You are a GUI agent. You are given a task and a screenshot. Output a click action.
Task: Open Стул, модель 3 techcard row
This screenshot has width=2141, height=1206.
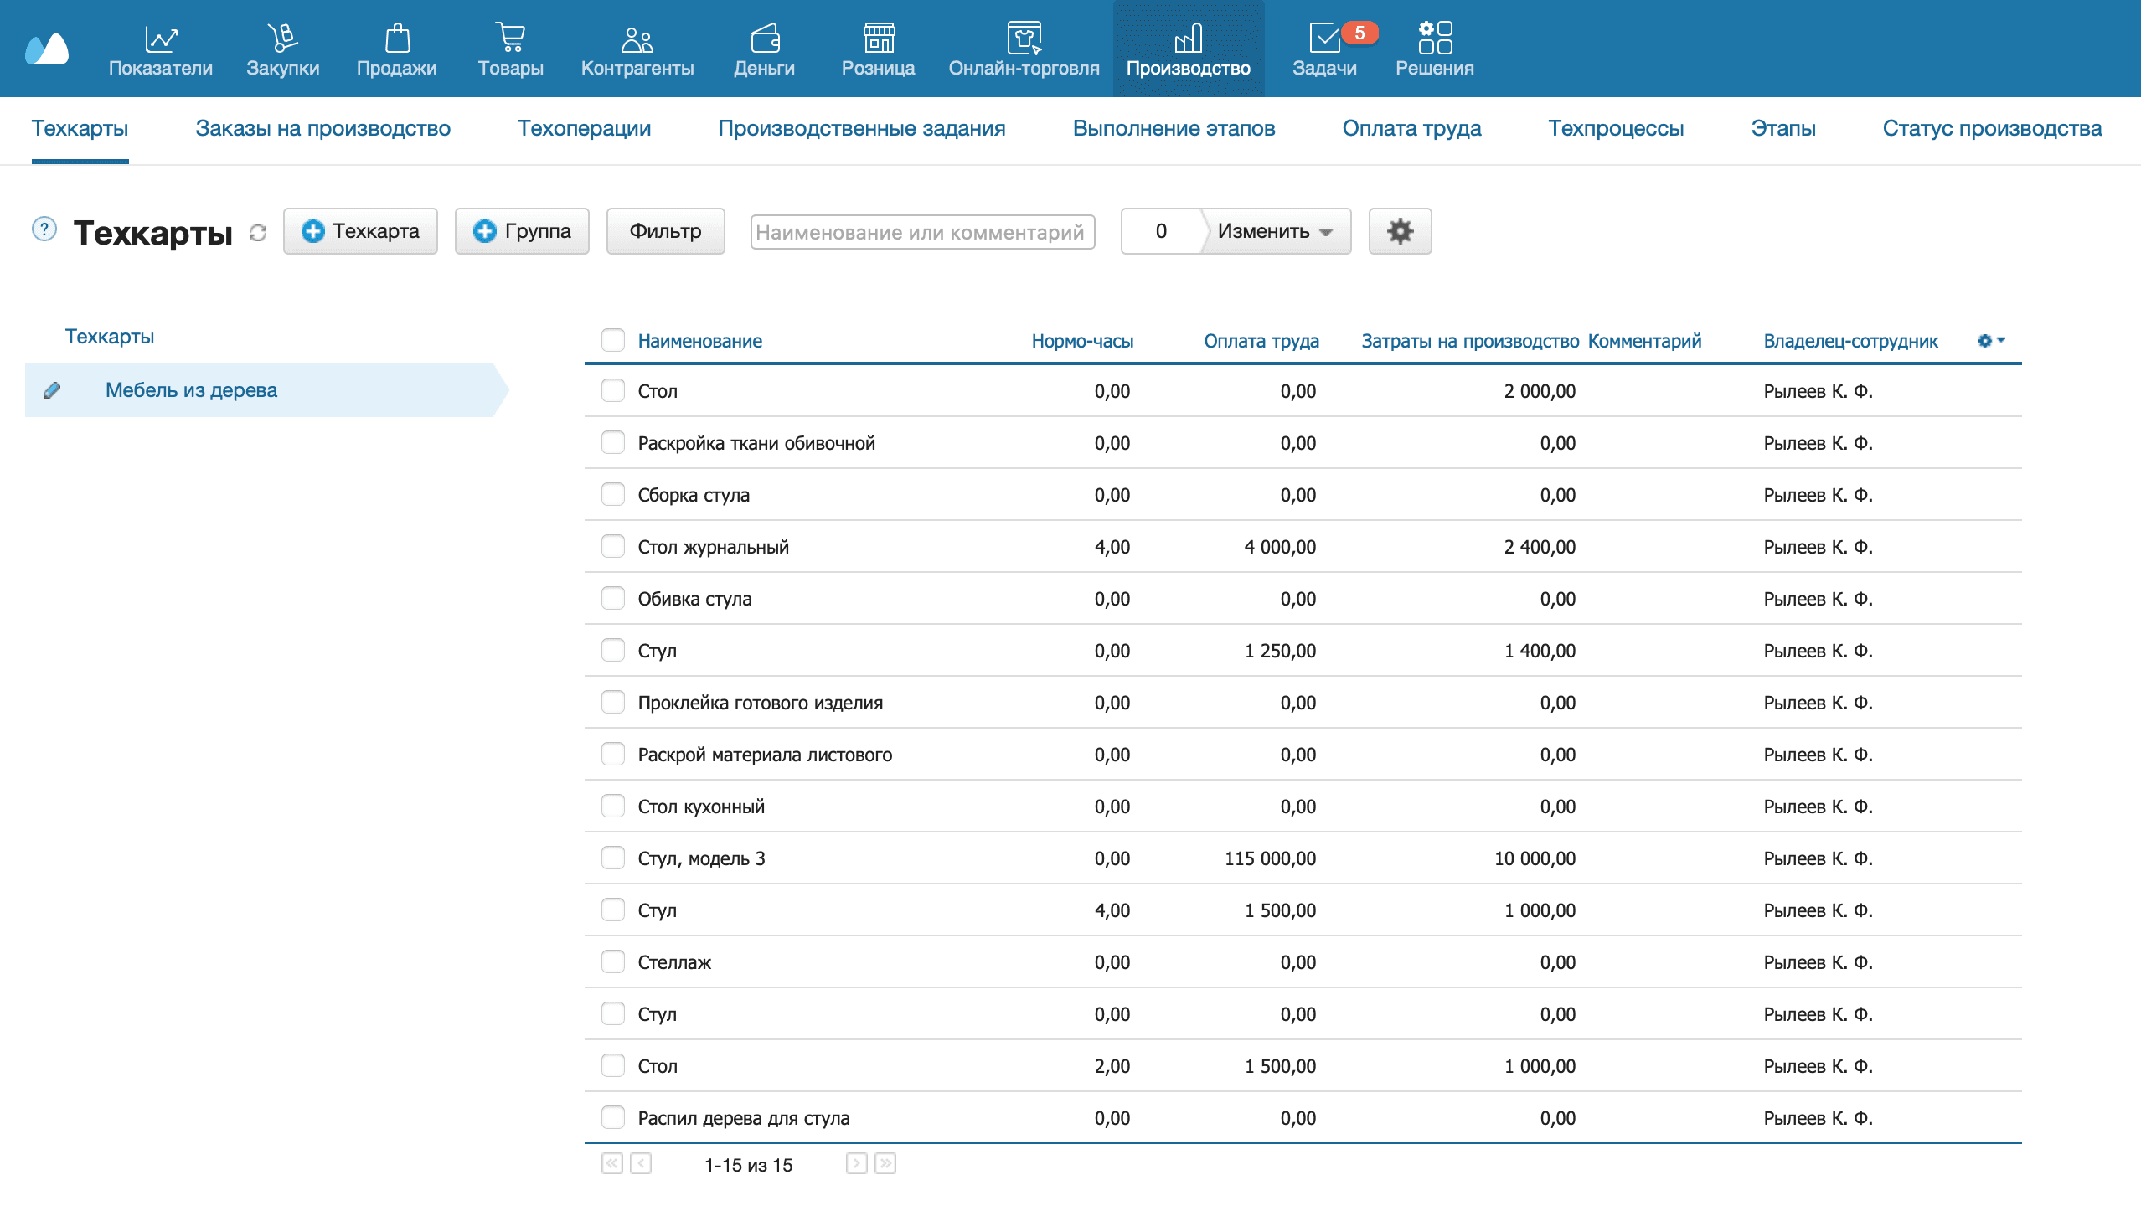pos(701,858)
